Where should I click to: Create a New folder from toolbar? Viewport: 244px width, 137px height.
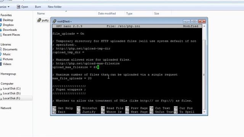coord(55,7)
